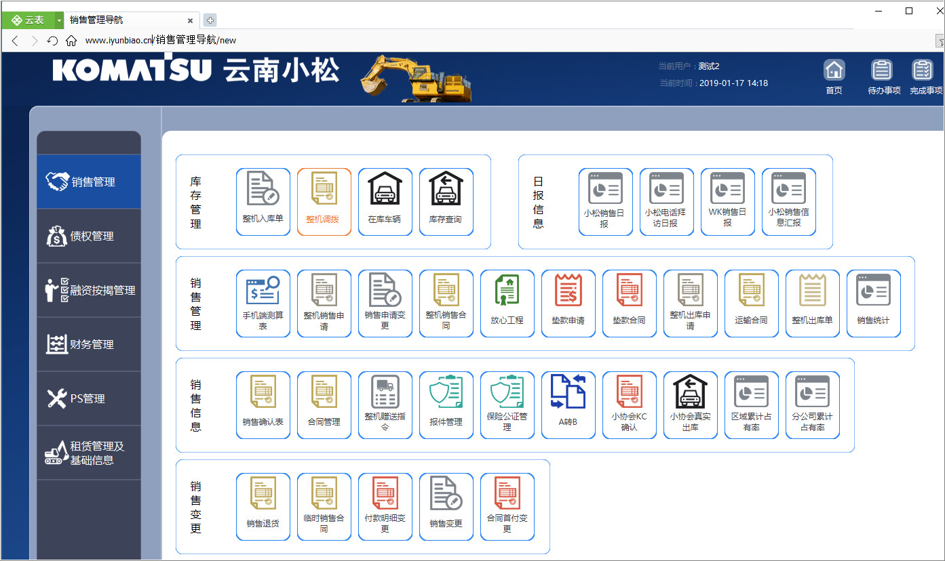This screenshot has width=945, height=561.
Task: Reload the current page
Action: click(x=52, y=41)
